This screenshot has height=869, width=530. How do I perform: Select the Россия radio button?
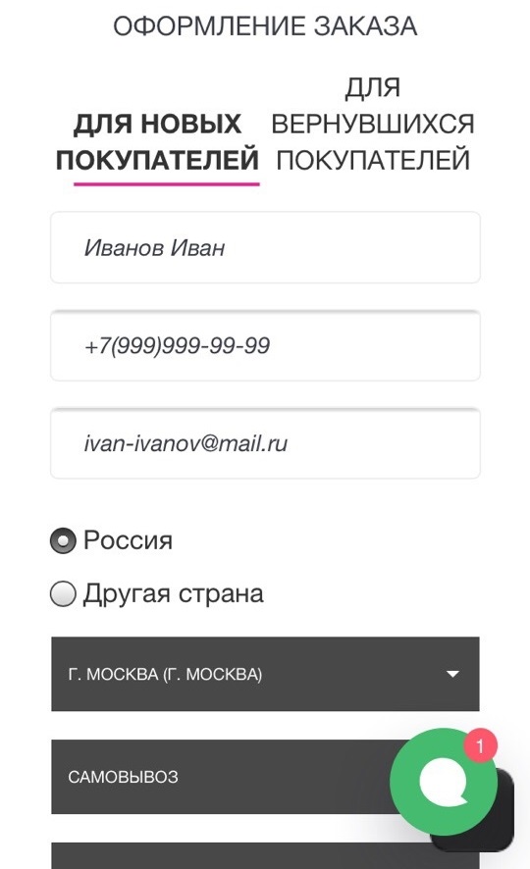pyautogui.click(x=63, y=540)
